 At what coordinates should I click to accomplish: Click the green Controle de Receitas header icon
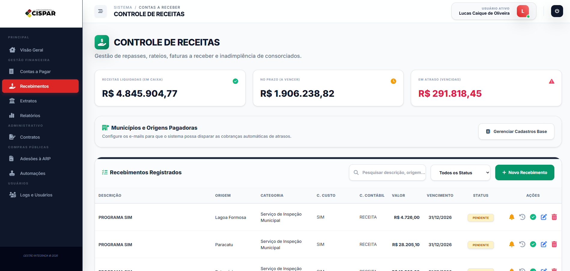(x=102, y=42)
